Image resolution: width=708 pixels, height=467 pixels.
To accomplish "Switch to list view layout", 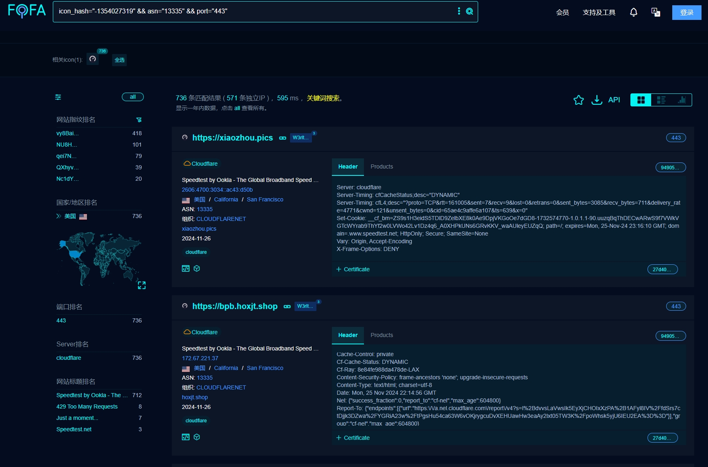I will click(x=661, y=100).
